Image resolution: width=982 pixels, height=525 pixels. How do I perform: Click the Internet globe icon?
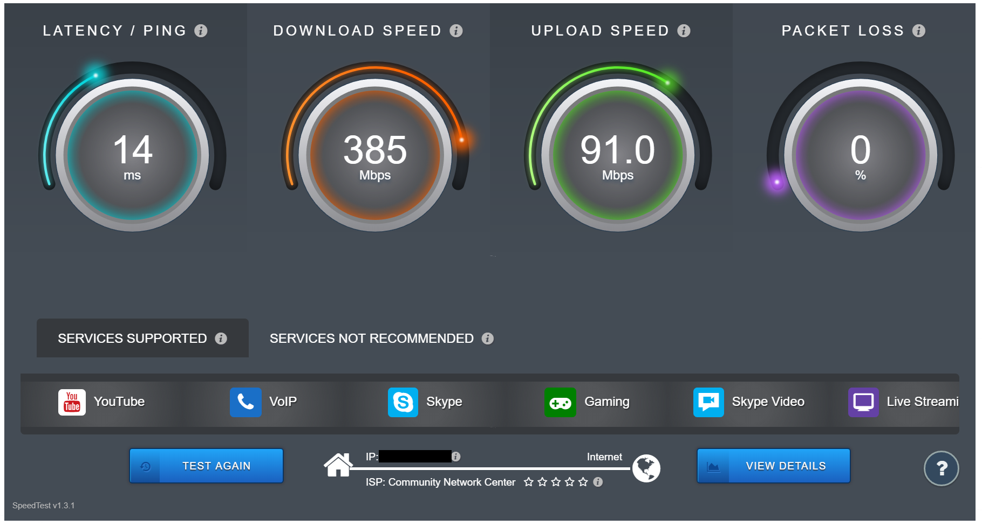point(646,468)
